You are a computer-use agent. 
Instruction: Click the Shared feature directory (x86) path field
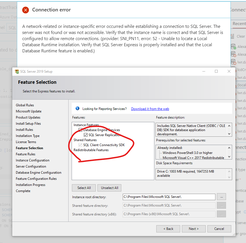169,214
